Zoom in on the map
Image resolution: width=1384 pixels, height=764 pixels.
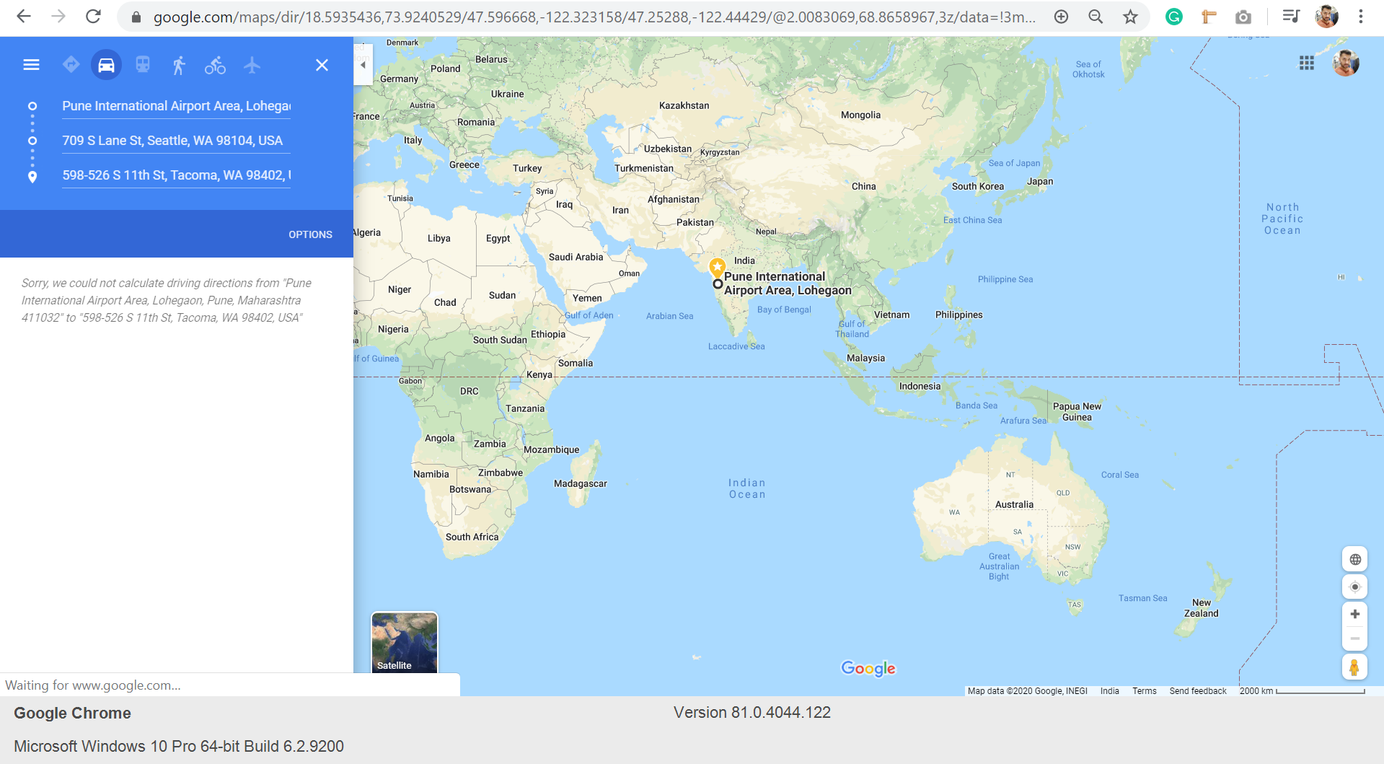tap(1355, 614)
